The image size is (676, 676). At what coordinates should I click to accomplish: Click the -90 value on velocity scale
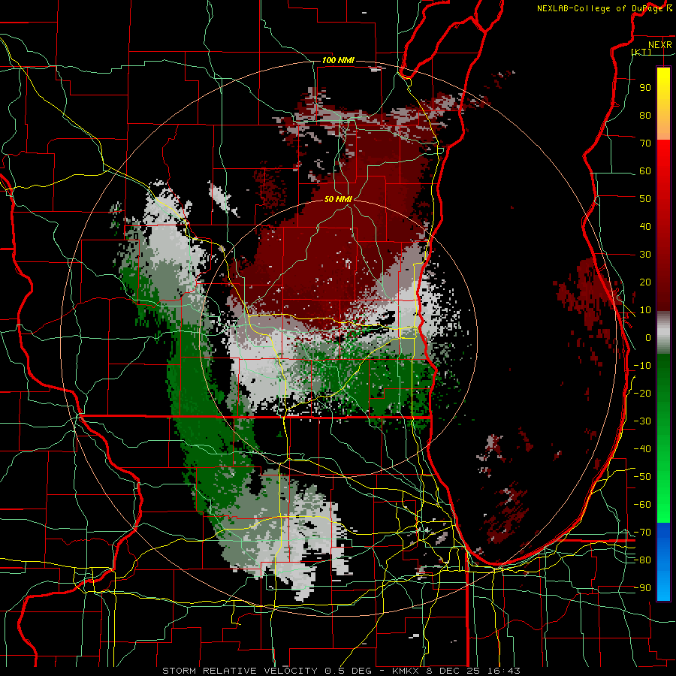(642, 587)
